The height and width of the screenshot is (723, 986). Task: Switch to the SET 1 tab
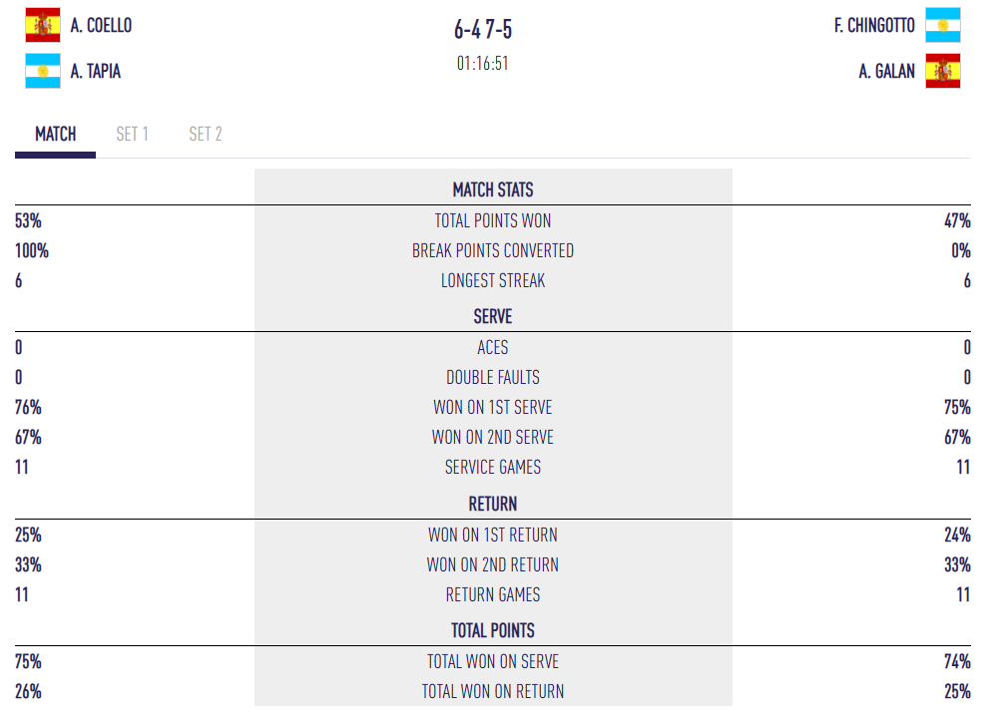coord(133,134)
